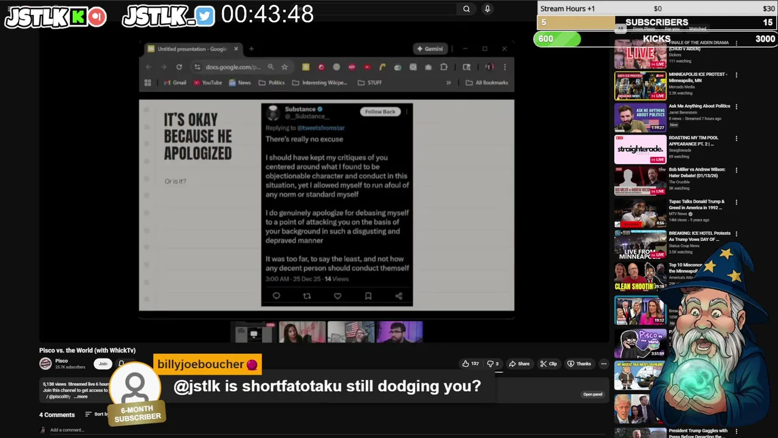Click the Clip button under the video
This screenshot has width=778, height=438.
548,364
